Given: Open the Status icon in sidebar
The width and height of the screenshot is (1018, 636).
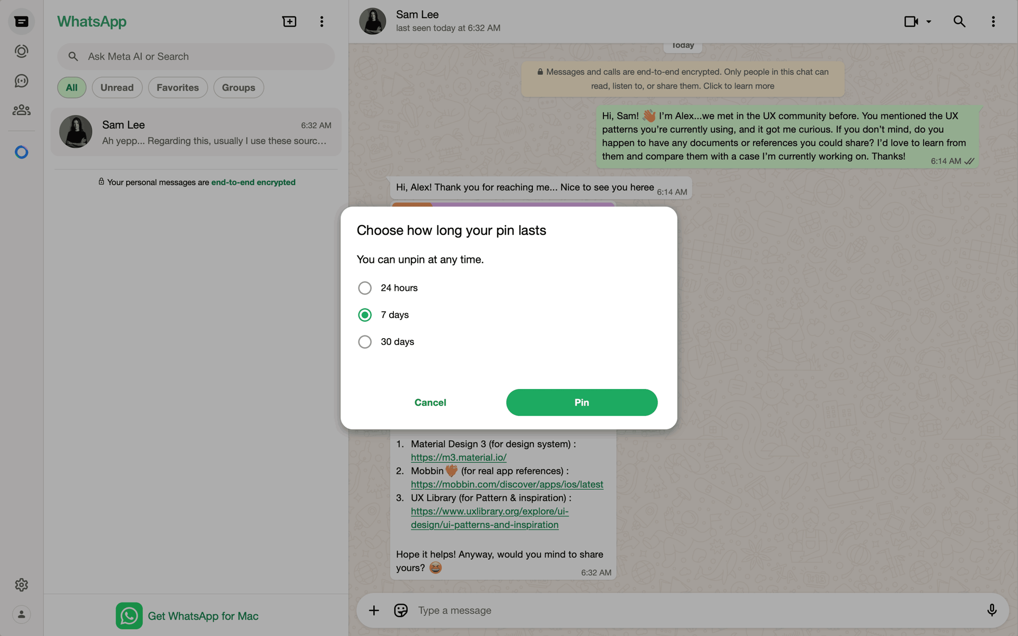Looking at the screenshot, I should click(x=21, y=51).
